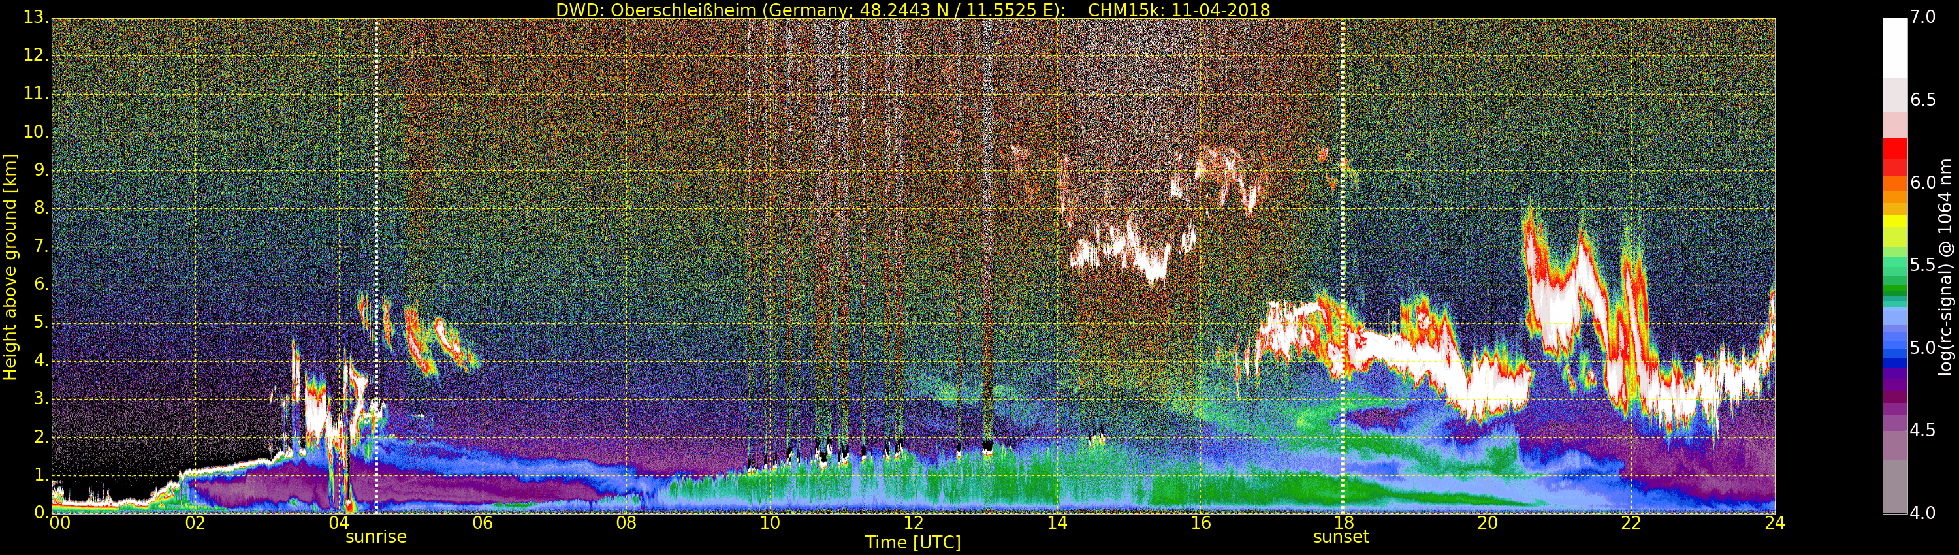
Task: Click the 'Time [UTC]' axis label
Action: pyautogui.click(x=913, y=543)
